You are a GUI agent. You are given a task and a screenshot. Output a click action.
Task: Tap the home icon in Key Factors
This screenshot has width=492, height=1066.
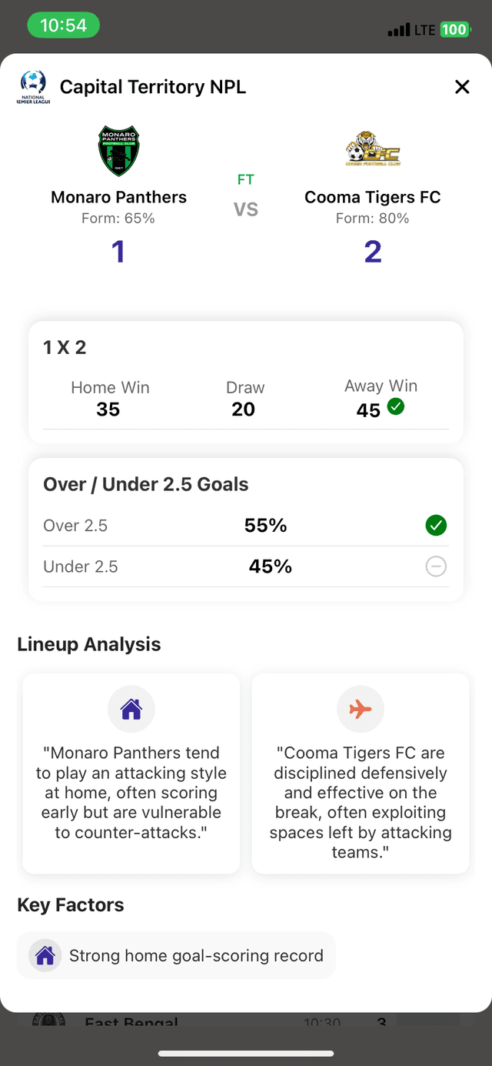45,956
